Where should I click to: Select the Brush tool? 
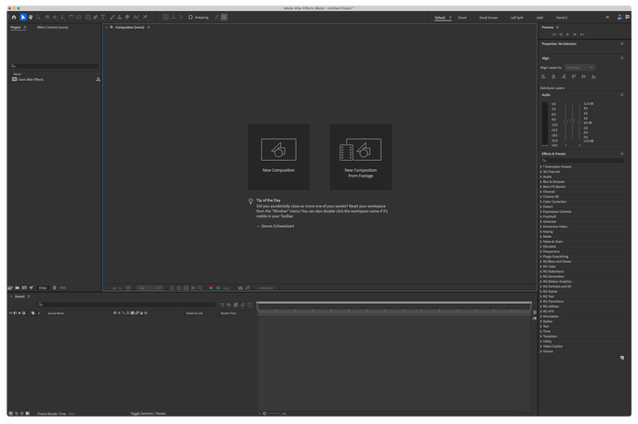[112, 17]
